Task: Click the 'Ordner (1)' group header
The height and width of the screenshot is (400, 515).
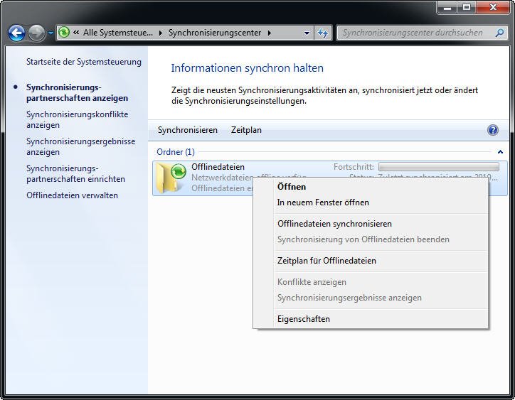Action: coord(176,152)
